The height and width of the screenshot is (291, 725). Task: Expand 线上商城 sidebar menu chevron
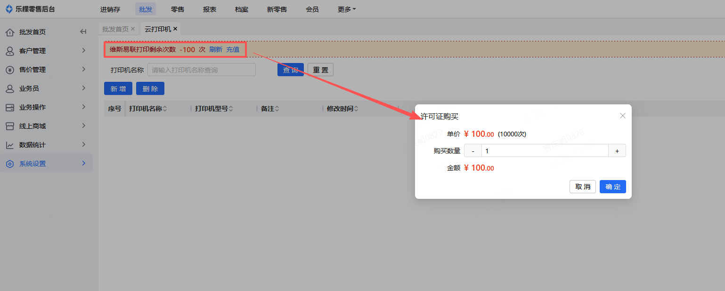(x=83, y=126)
